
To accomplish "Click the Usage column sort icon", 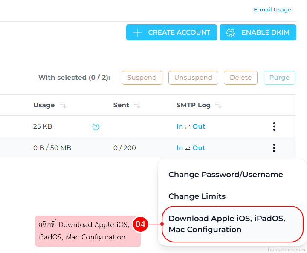I will coord(63,105).
